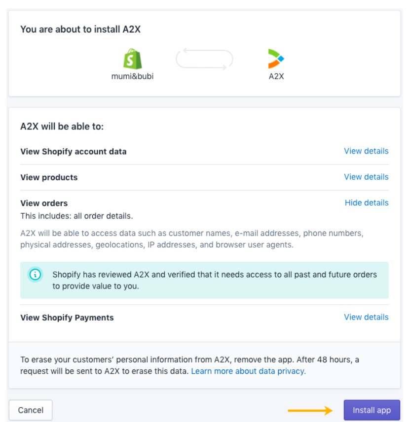Click the You are about to install A2X title
The width and height of the screenshot is (409, 422).
80,30
